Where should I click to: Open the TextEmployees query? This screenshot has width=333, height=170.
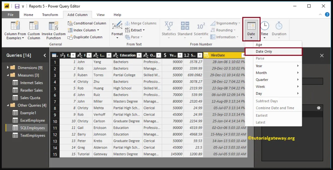point(33,135)
